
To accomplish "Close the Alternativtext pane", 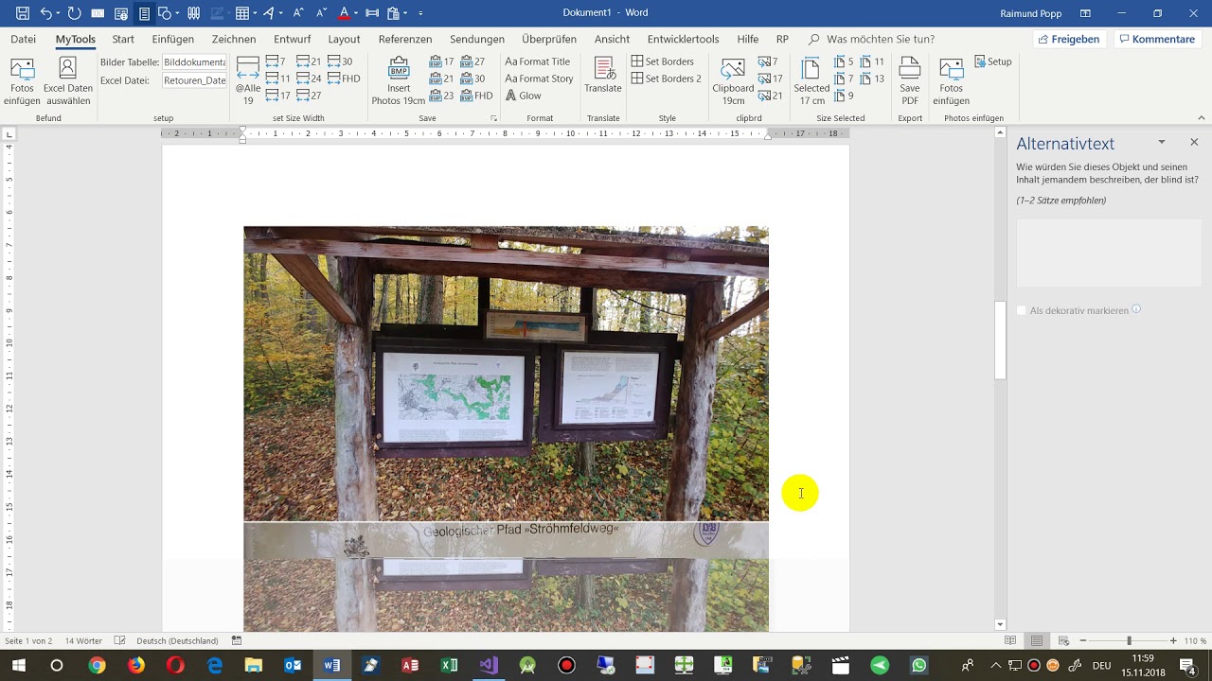I will point(1194,142).
